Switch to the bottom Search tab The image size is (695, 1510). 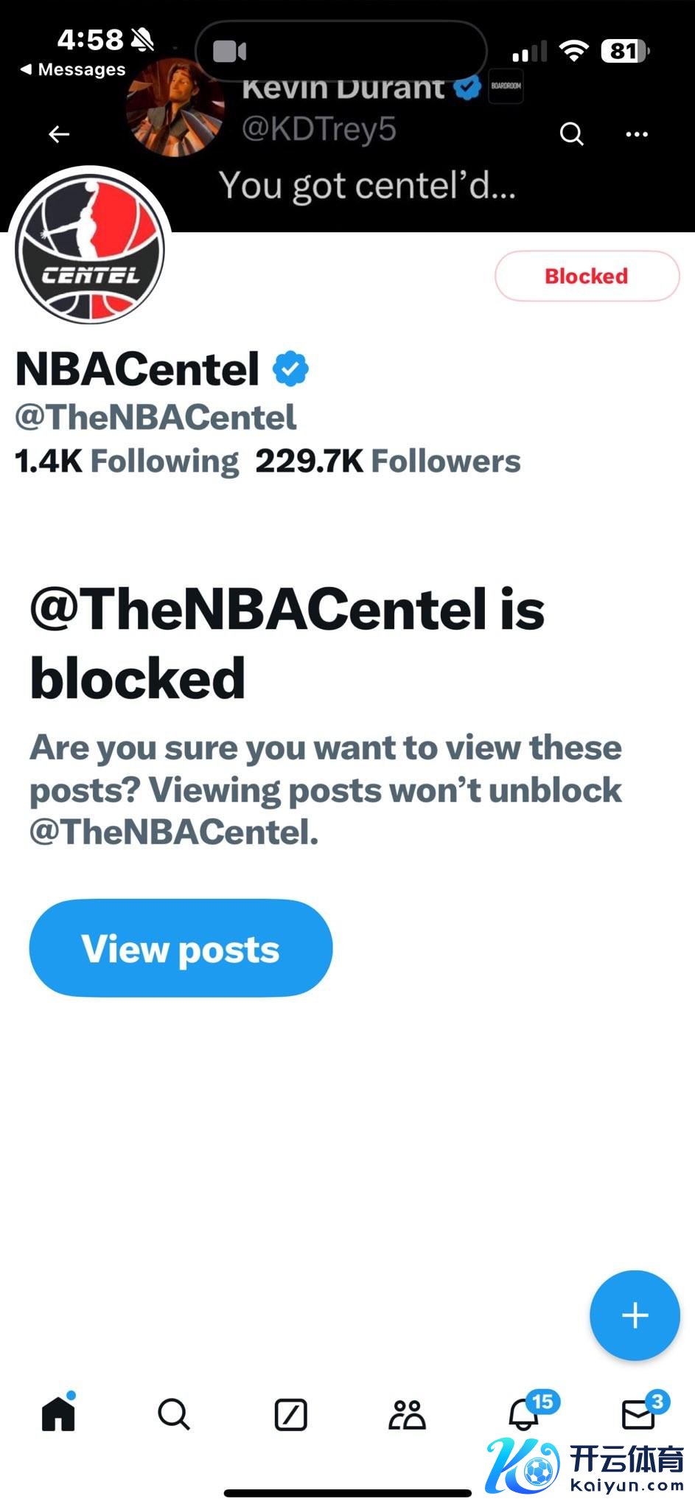coord(174,1414)
